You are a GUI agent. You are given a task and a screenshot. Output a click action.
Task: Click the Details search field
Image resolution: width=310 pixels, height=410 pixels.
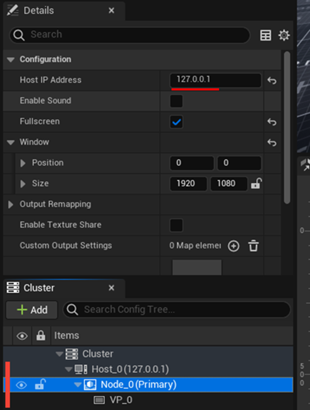tap(130, 34)
